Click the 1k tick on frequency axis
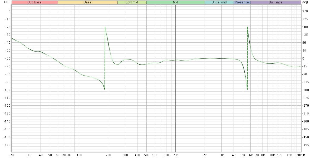The image size is (316, 158). 175,155
